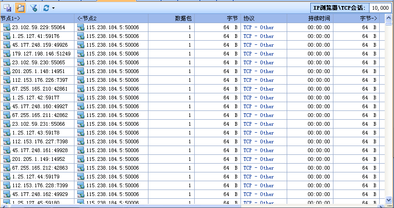Open TCP - Other link in 112.153.176.227:7398 row
The height and width of the screenshot is (208, 394).
point(259,142)
